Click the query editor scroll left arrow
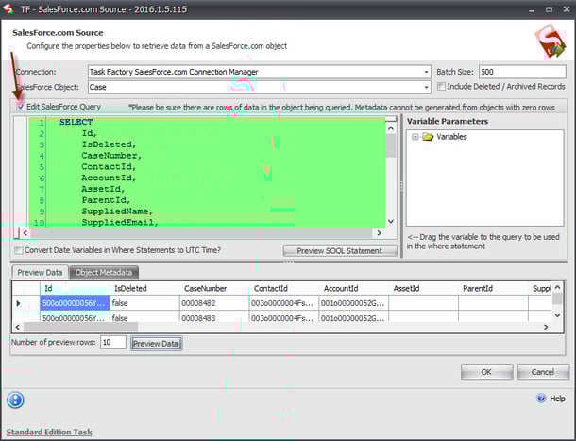 pos(25,232)
